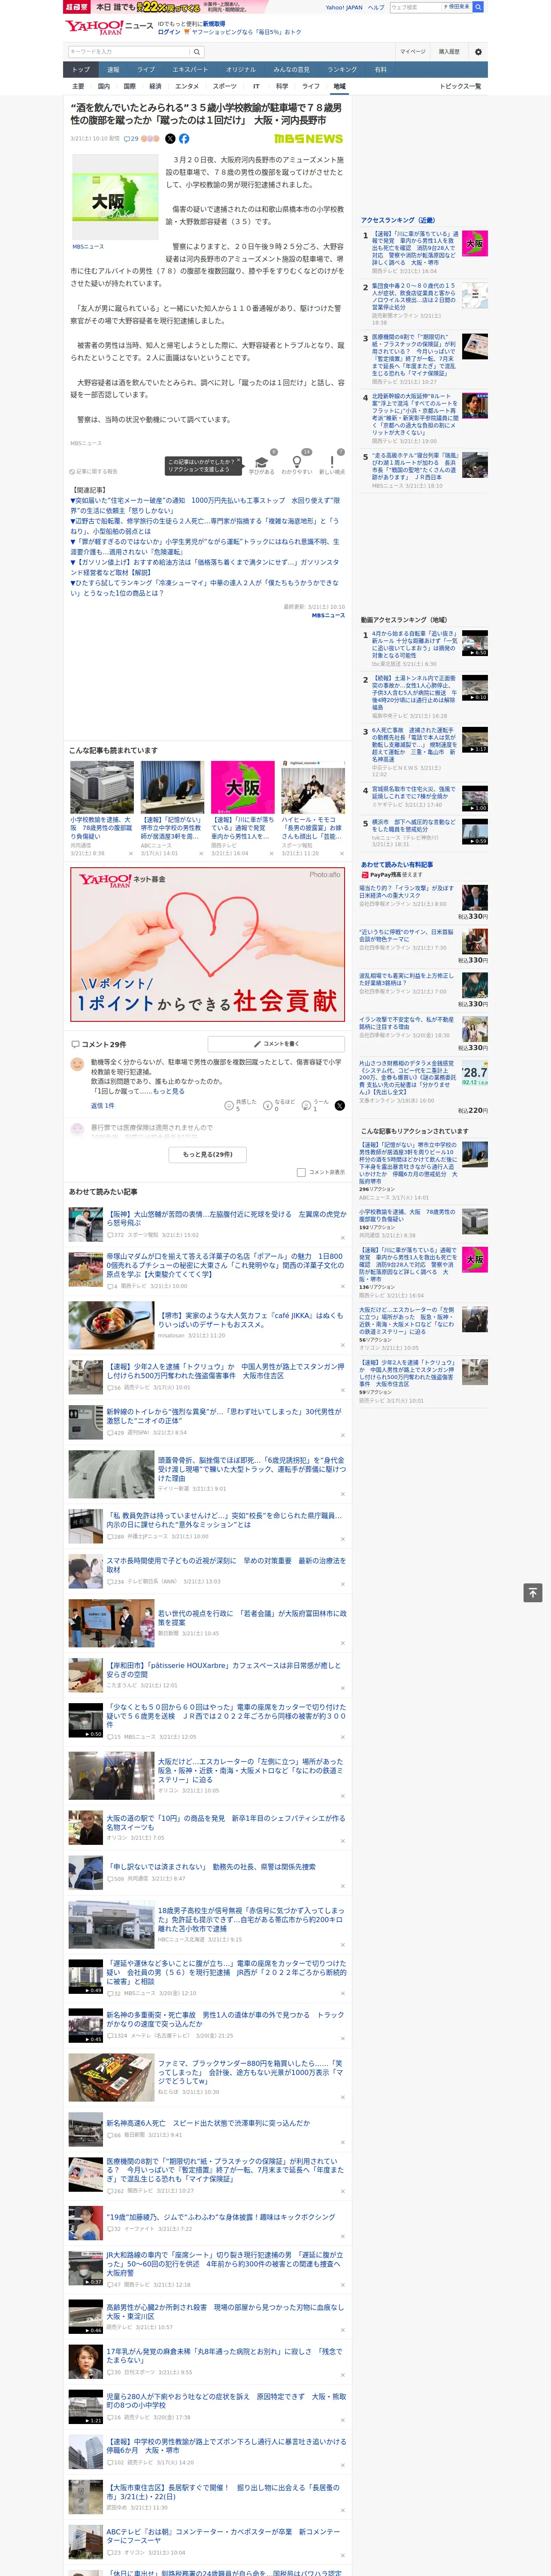Open the 速報 tab
The width and height of the screenshot is (551, 2576).
(113, 70)
